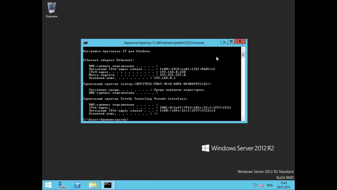The image size is (337, 190).
Task: Select the Cmd.exe taskbar button
Action: 108,185
